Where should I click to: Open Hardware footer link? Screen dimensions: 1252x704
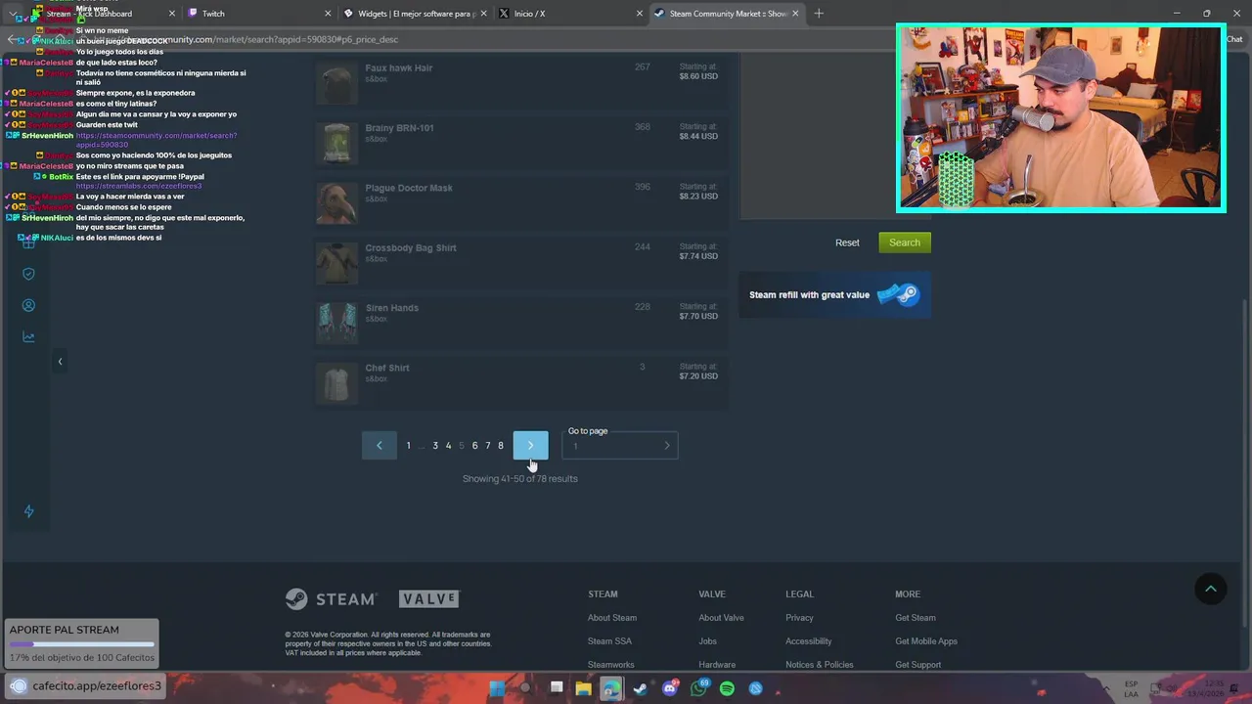coord(717,665)
